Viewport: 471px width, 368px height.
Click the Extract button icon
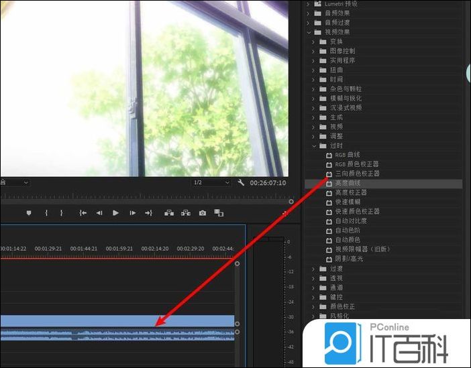[x=186, y=212]
